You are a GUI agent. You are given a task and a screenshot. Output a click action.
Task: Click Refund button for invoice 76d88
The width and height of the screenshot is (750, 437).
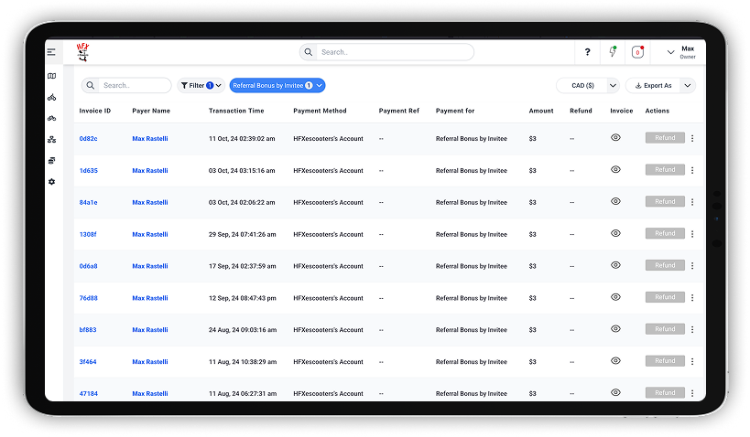tap(665, 297)
